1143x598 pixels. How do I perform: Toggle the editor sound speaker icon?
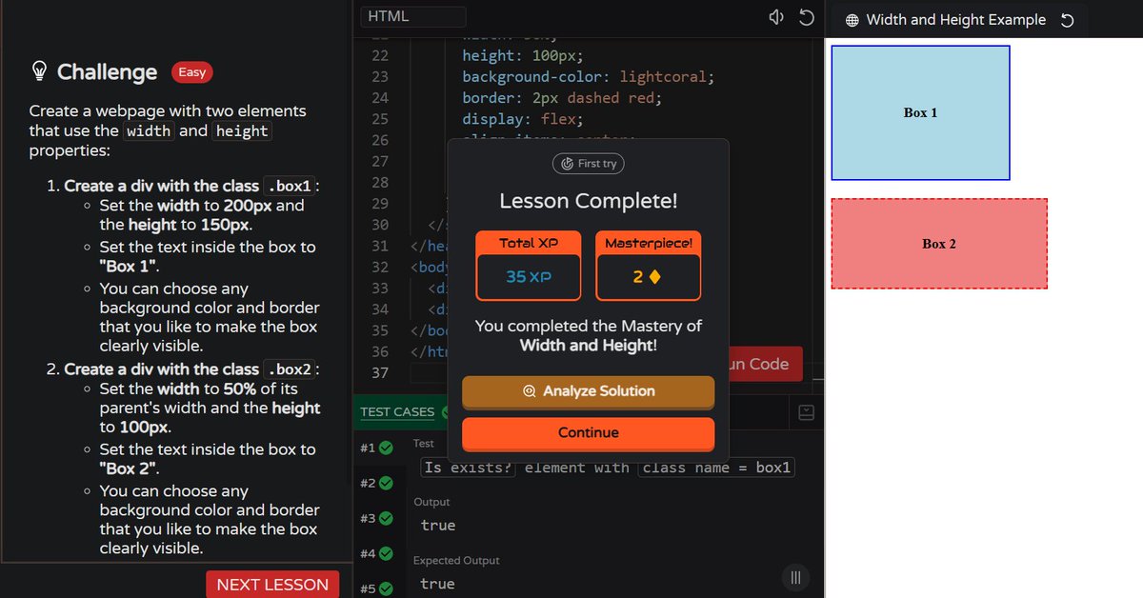(776, 17)
